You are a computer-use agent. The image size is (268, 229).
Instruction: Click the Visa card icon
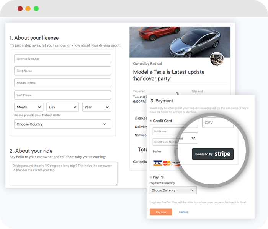point(158,163)
